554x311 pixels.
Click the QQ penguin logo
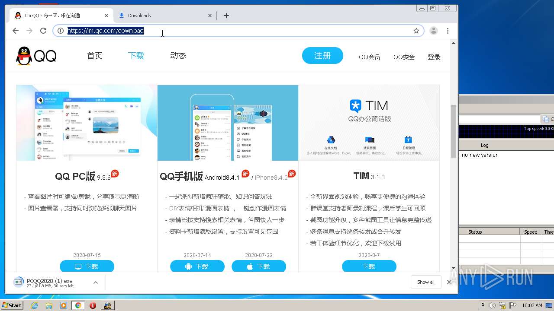[x=36, y=56]
